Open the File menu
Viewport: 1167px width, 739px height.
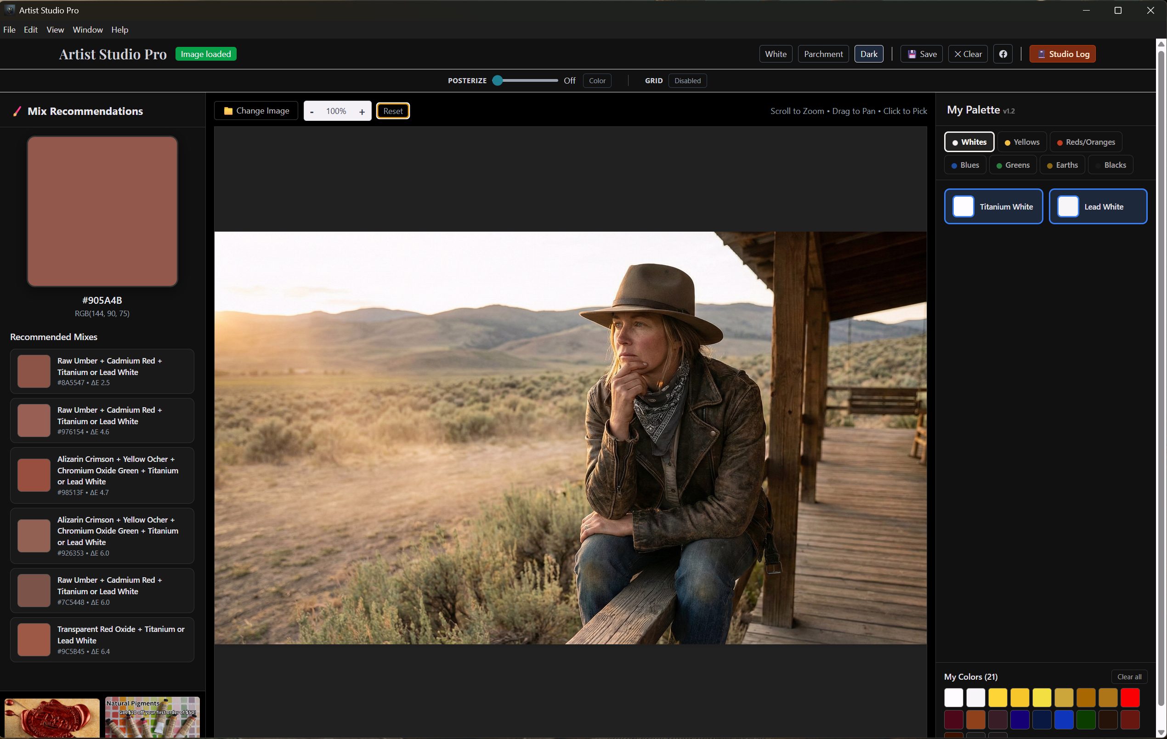pos(9,29)
